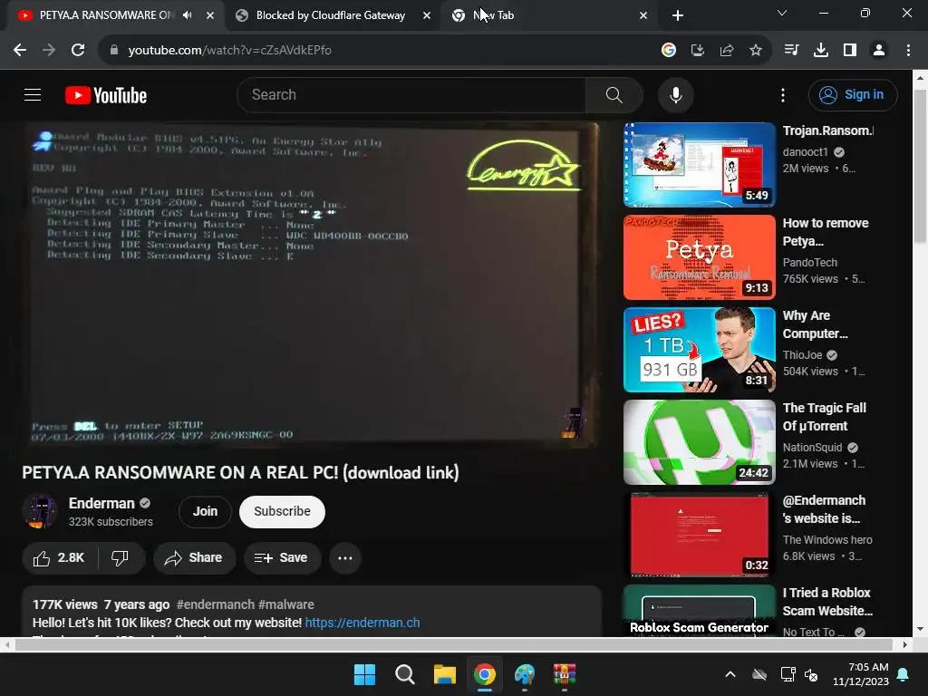This screenshot has width=928, height=696.
Task: Open the notification bell in system tray
Action: coord(904,674)
